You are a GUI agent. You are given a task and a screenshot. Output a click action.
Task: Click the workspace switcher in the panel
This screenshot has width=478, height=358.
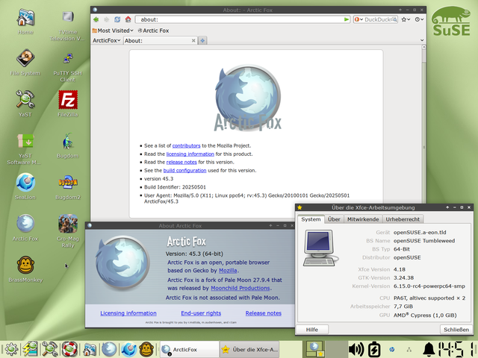[x=325, y=349]
